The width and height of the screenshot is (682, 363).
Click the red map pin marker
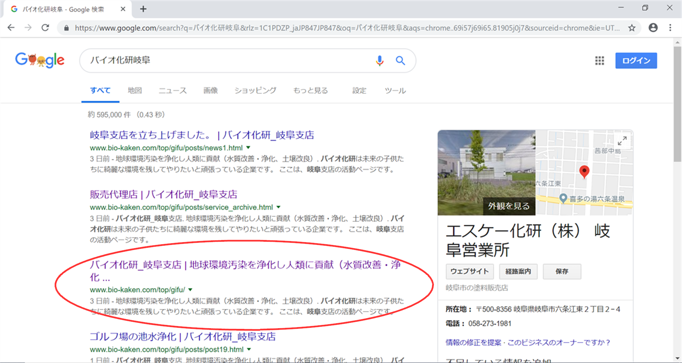click(584, 171)
